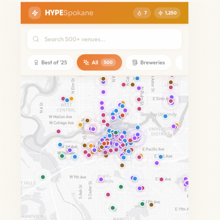The height and width of the screenshot is (220, 220).
Task: Open green marker above the MANITO label
Action: pyautogui.click(x=113, y=208)
